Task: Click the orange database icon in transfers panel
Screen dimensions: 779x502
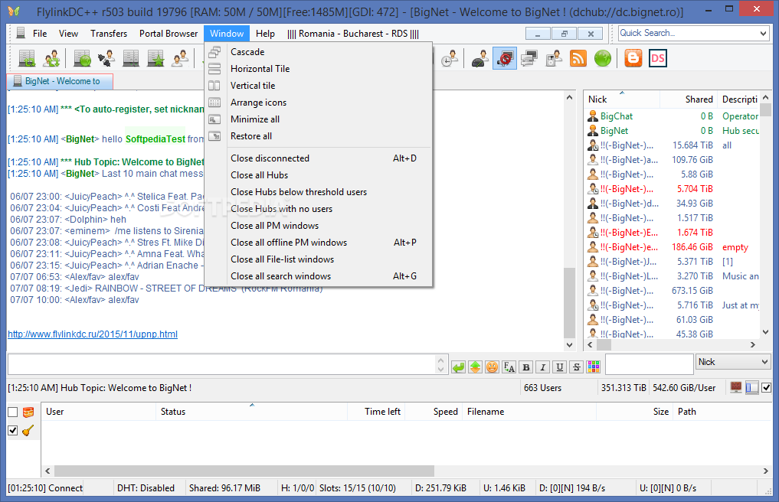Action: [28, 412]
